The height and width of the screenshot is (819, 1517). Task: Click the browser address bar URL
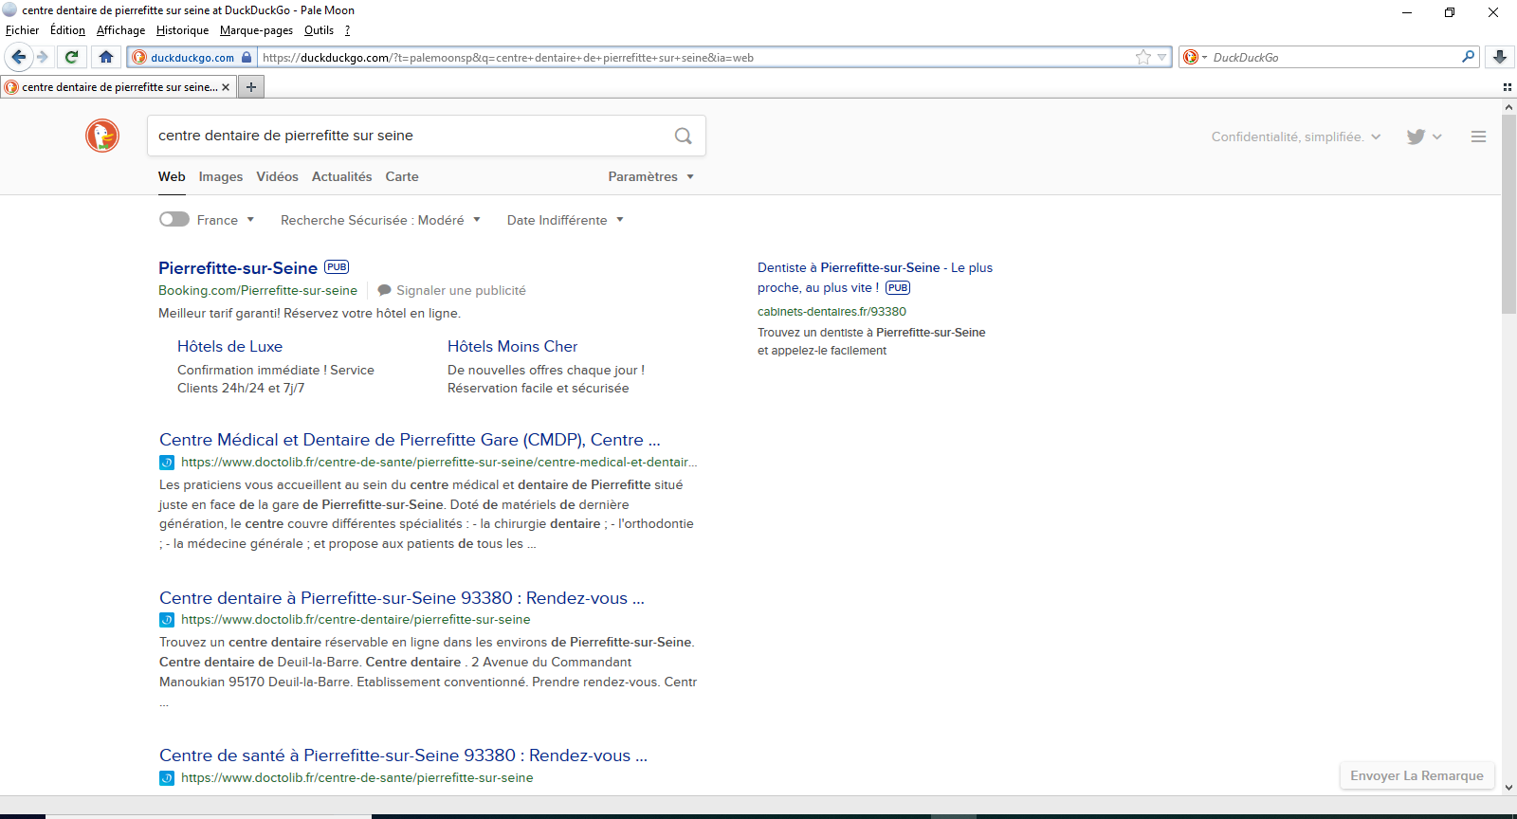[x=697, y=57]
